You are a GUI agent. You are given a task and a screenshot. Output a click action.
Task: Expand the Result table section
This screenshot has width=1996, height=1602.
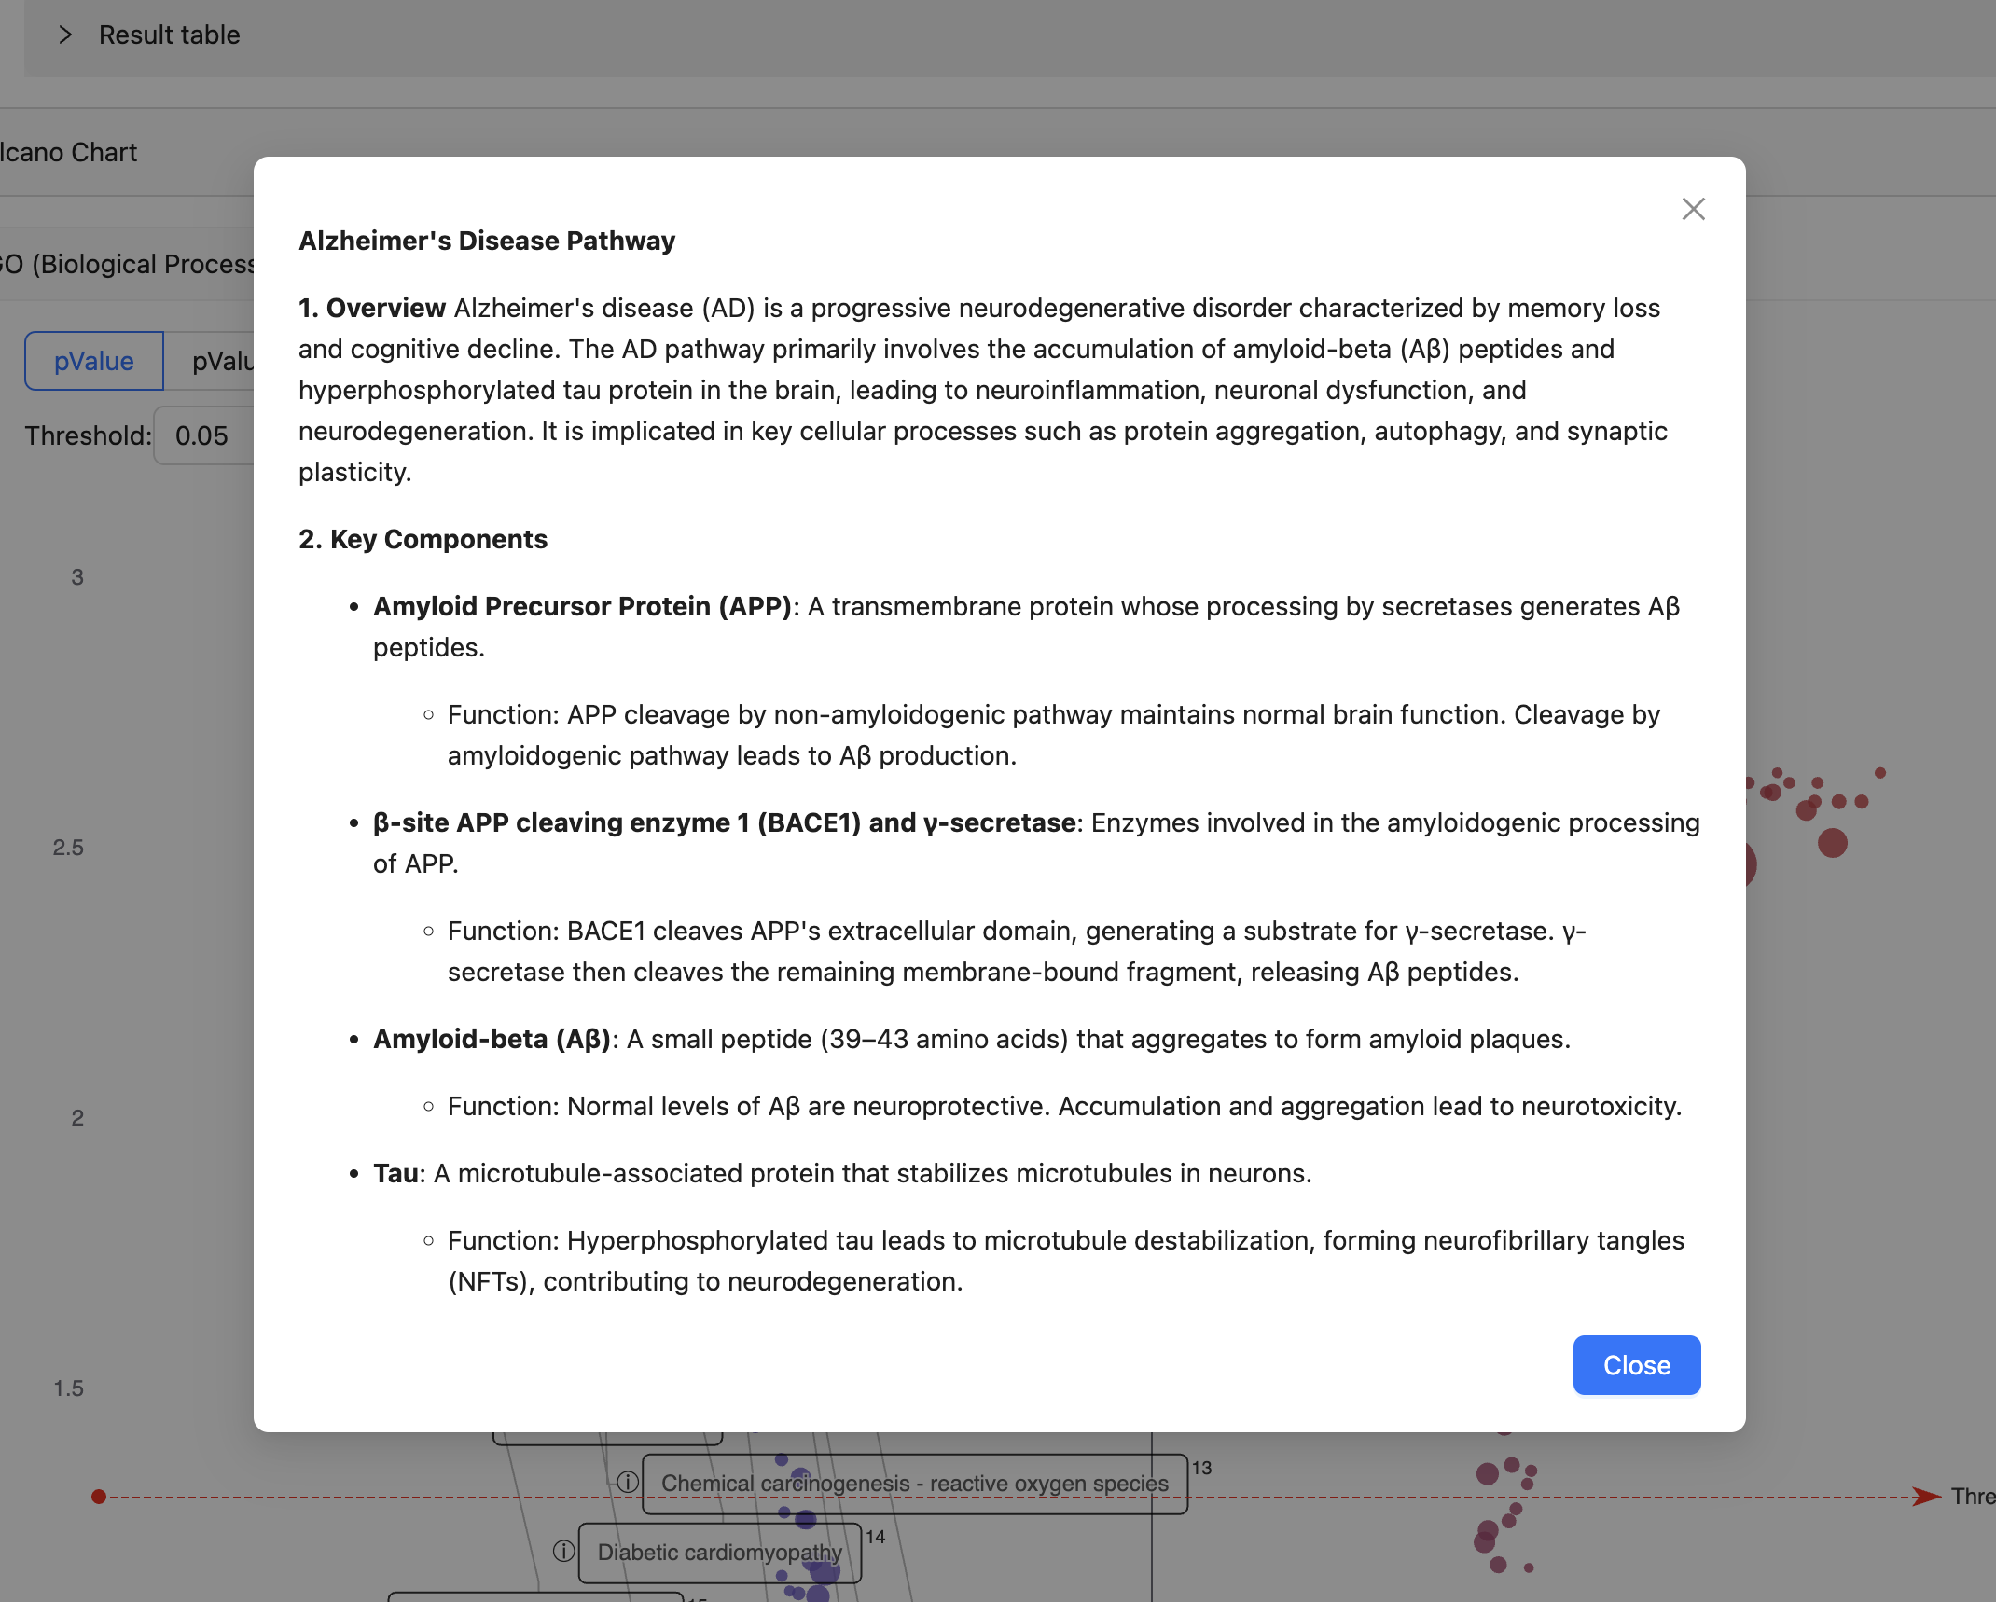click(x=169, y=35)
